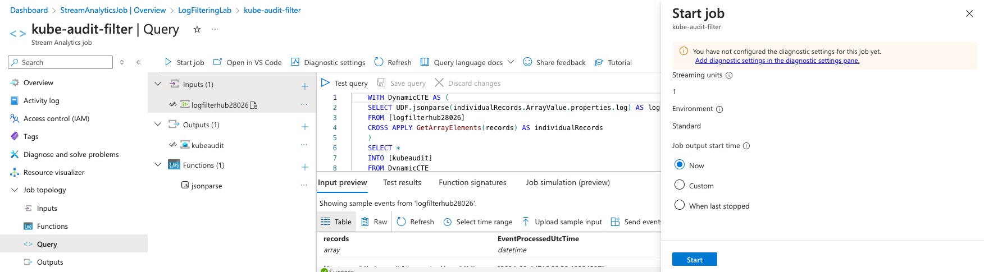Open Diagnostic settings from the toolbar
The height and width of the screenshot is (272, 984).
tap(328, 62)
